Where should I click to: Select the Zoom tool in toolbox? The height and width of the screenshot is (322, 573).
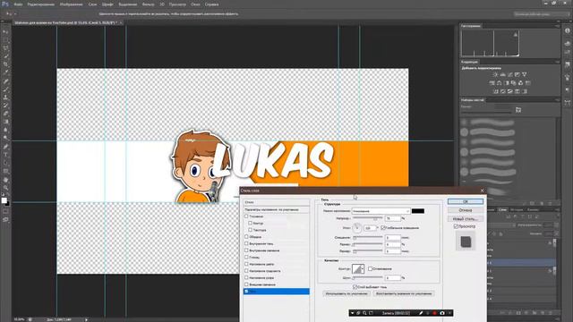pyautogui.click(x=5, y=188)
